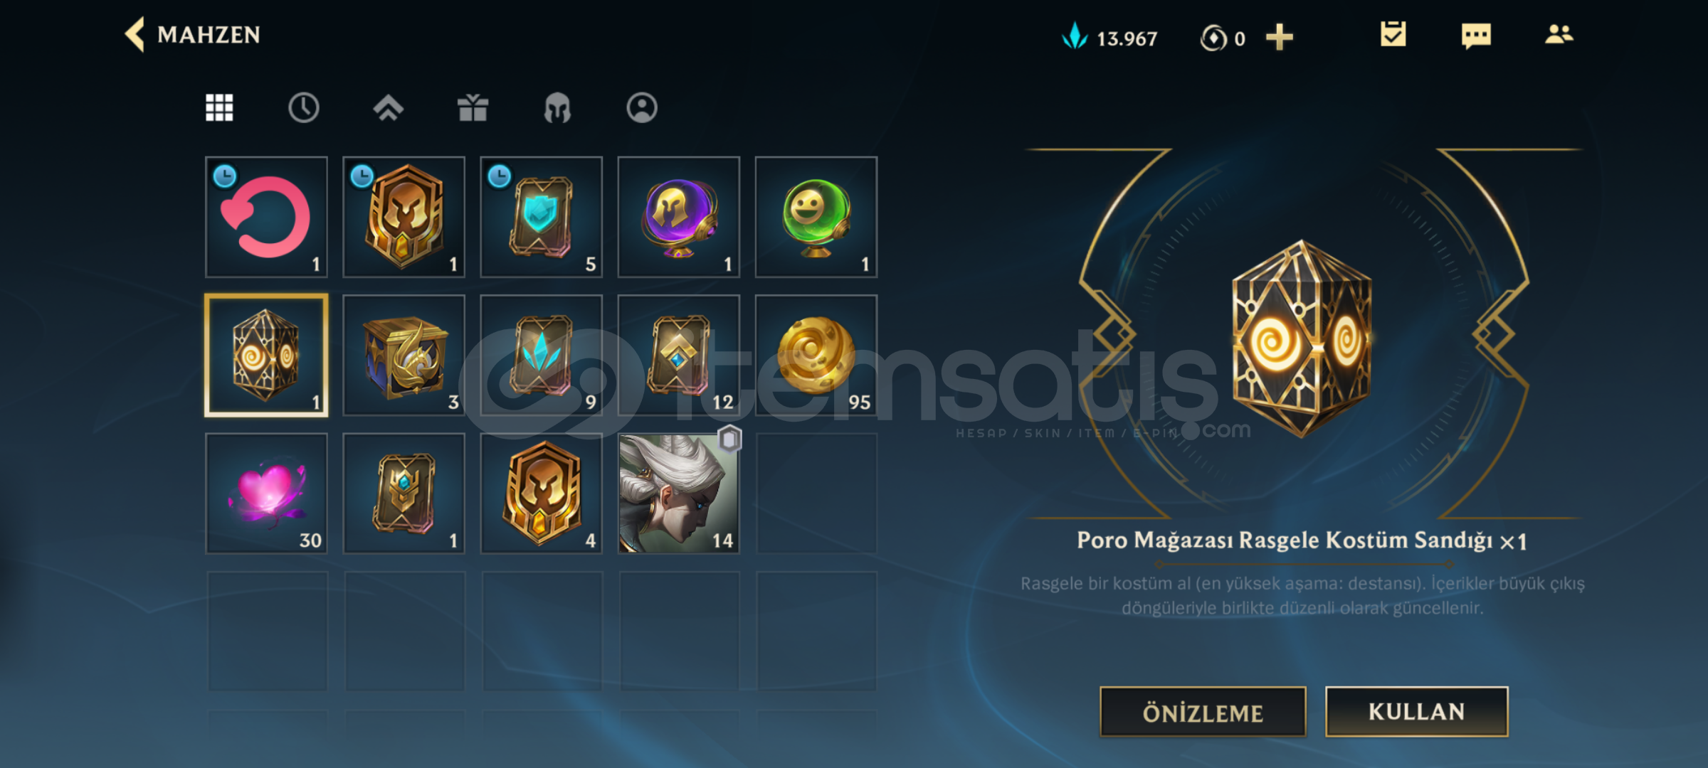1708x768 pixels.
Task: Select the all-items grid filter tab
Action: [219, 107]
